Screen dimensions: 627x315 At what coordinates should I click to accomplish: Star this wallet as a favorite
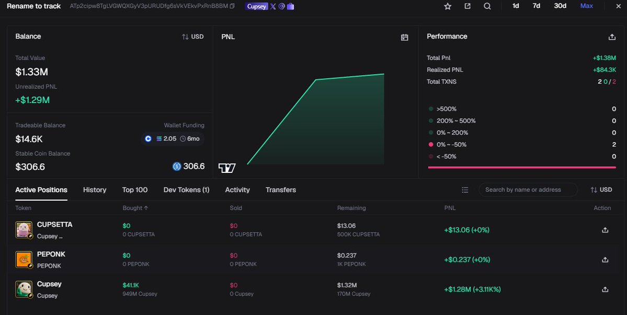coord(448,6)
